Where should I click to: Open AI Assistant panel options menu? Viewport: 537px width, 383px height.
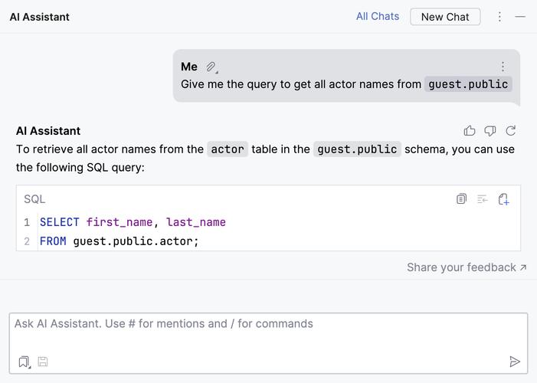(499, 16)
